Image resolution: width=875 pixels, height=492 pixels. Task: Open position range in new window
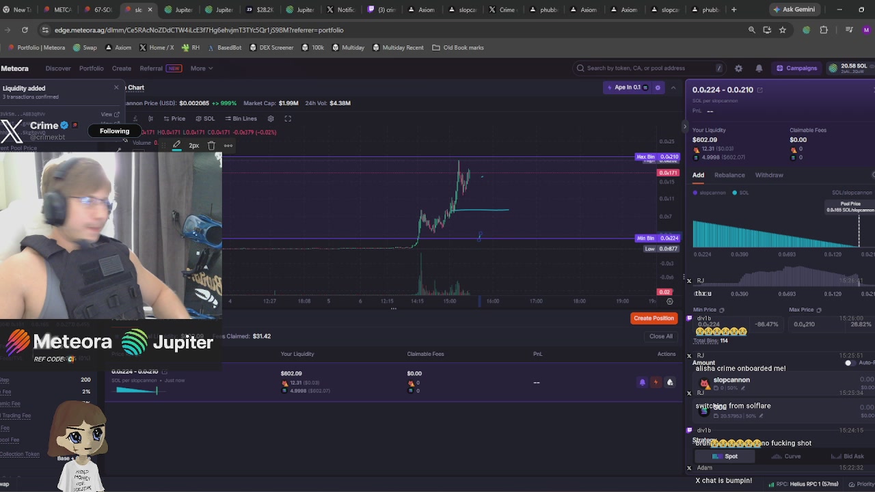[759, 90]
